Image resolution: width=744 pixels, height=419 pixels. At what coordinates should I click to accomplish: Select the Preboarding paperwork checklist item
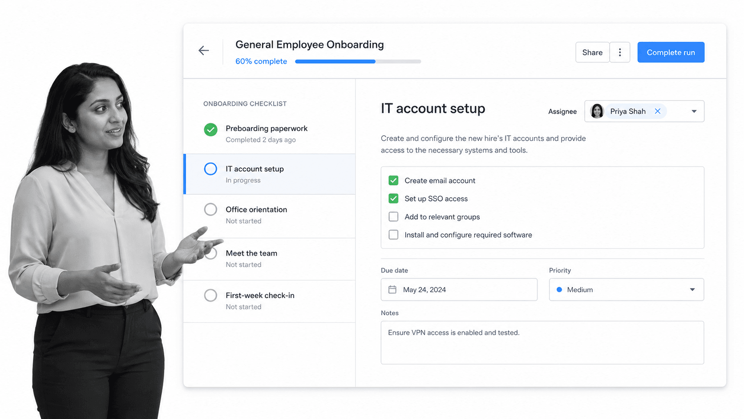pyautogui.click(x=270, y=134)
